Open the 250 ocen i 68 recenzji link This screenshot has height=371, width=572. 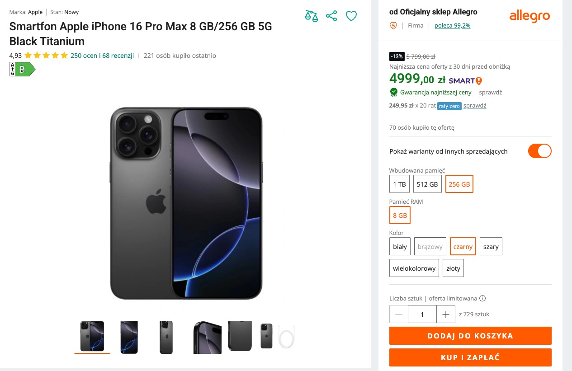point(102,56)
